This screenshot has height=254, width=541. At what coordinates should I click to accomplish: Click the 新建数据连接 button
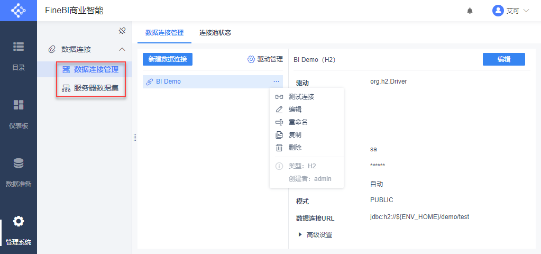167,59
